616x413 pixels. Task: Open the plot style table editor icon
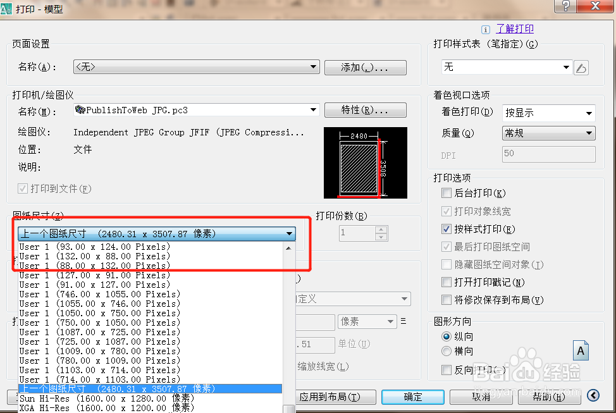pos(581,68)
